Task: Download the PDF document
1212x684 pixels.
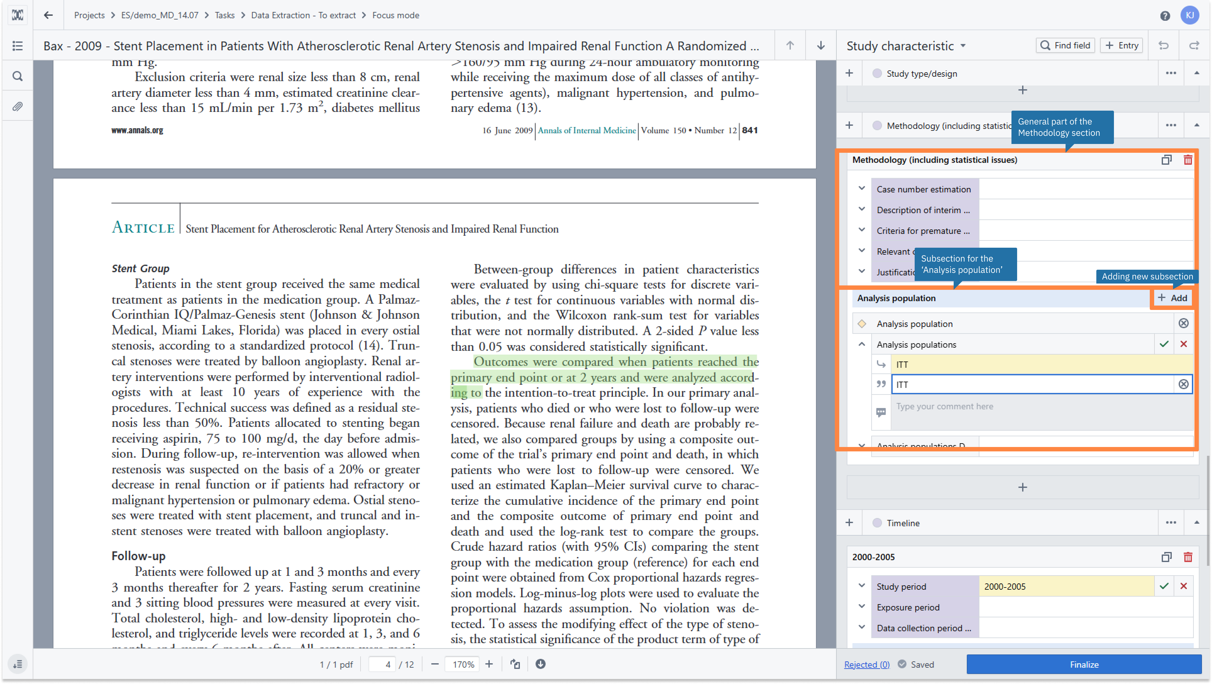Action: pos(541,664)
